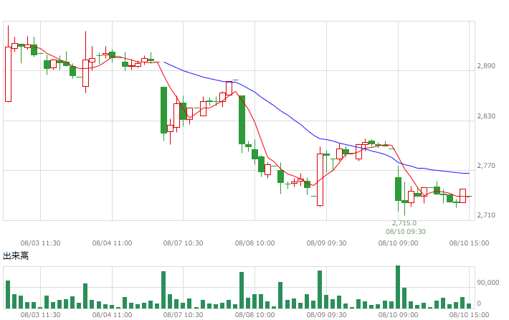Viewport: 509px width, 320px height.
Task: Click the large green candle at 08/07 open
Action: point(163,110)
